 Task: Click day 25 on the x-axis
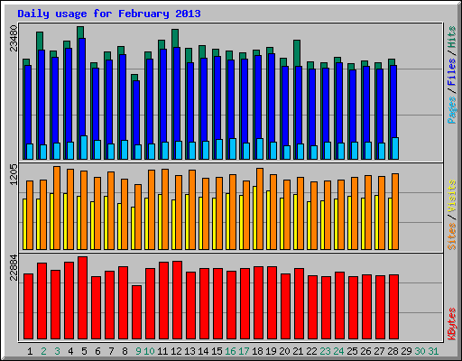point(352,351)
